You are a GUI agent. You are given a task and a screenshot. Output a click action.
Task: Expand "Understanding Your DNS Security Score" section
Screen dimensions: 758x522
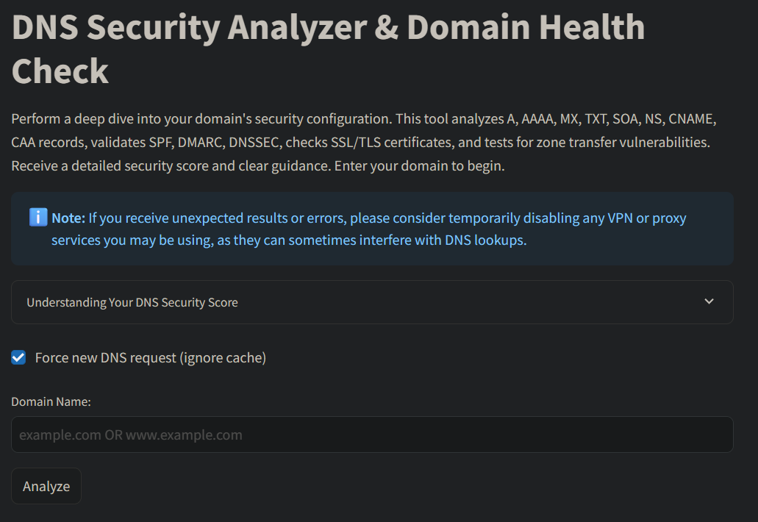132,302
